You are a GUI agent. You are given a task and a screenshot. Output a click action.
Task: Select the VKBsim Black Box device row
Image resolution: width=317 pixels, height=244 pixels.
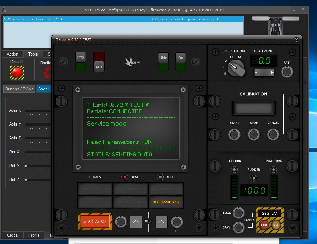pyautogui.click(x=123, y=19)
